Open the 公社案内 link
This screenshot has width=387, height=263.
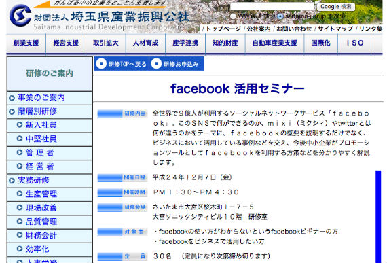pyautogui.click(x=259, y=29)
